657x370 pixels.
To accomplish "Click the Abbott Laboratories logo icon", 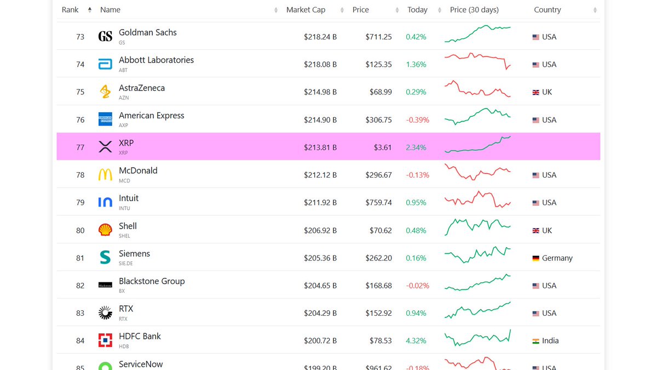I will [105, 64].
